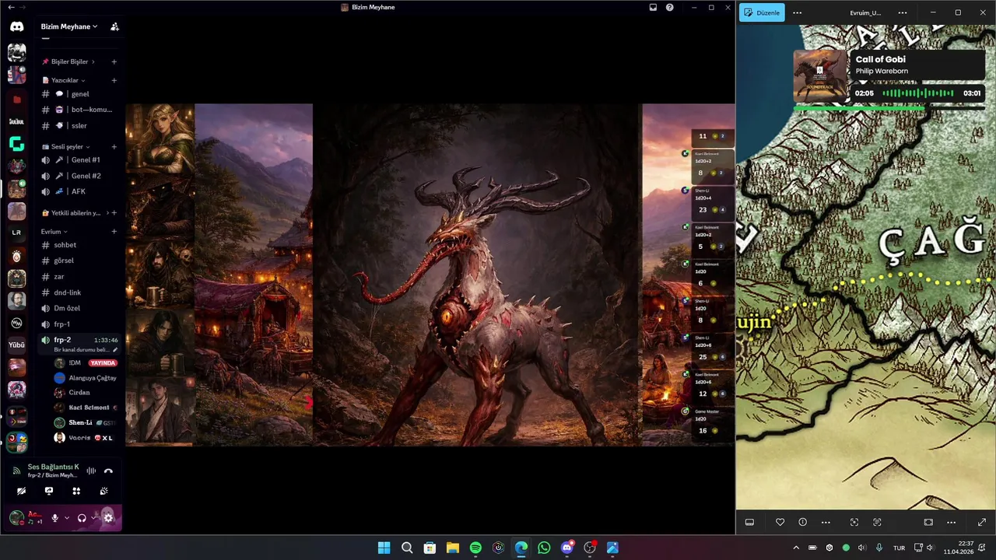996x560 pixels.
Task: Open Photos title bar three-dot menu
Action: (903, 12)
